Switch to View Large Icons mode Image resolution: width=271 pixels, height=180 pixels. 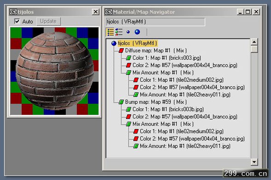[x=137, y=32]
